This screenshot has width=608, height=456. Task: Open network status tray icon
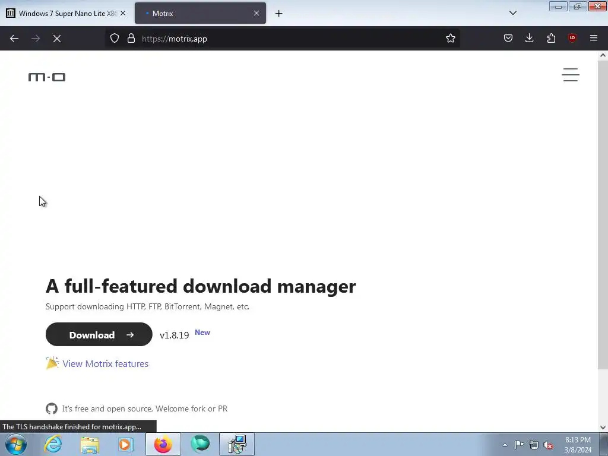click(x=534, y=445)
